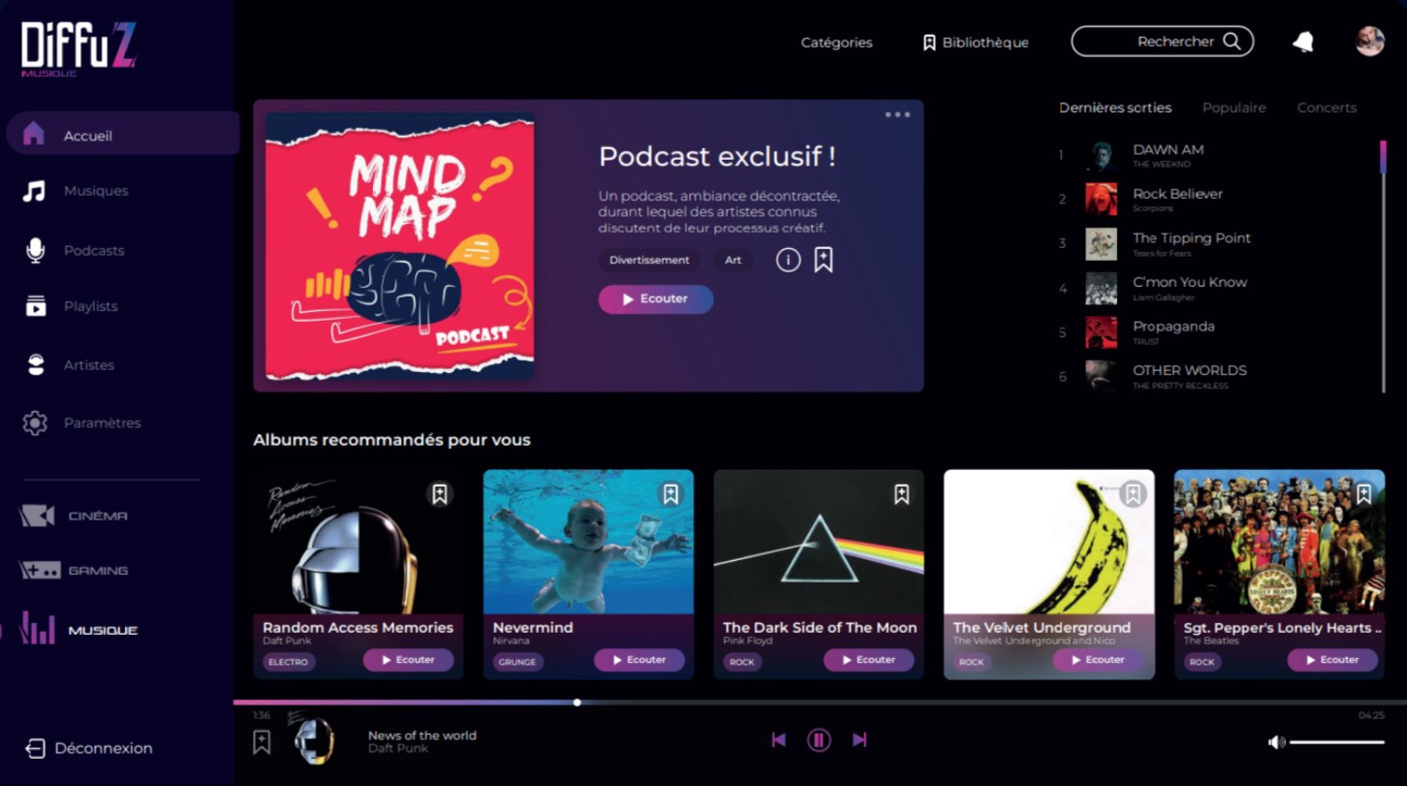
Task: Bookmark the Mind Map podcast
Action: click(x=823, y=260)
